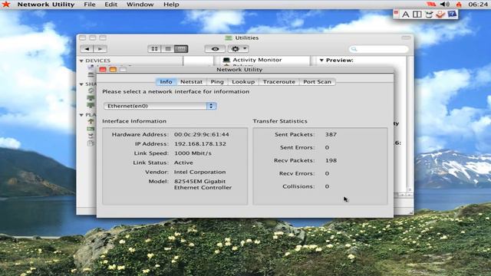This screenshot has height=276, width=491.
Task: Click the Recv Packets value 198
Action: 331,160
